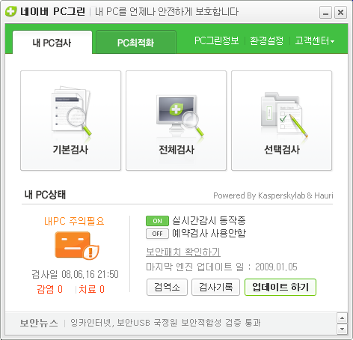
Task: Click the 내PC 주의필요 status text
Action: click(74, 221)
